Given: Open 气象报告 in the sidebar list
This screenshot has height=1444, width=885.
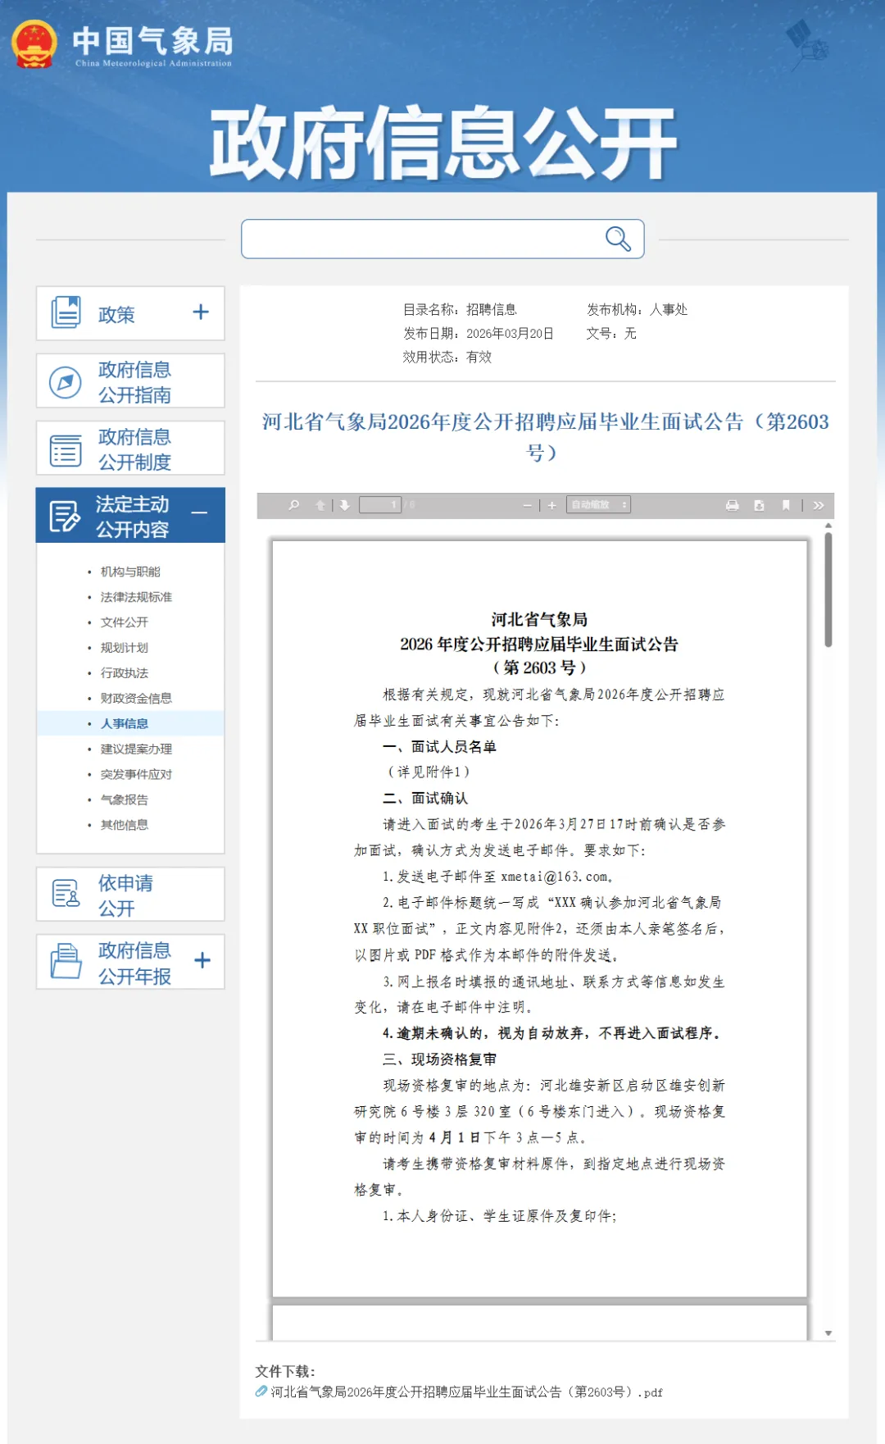Looking at the screenshot, I should coord(124,800).
